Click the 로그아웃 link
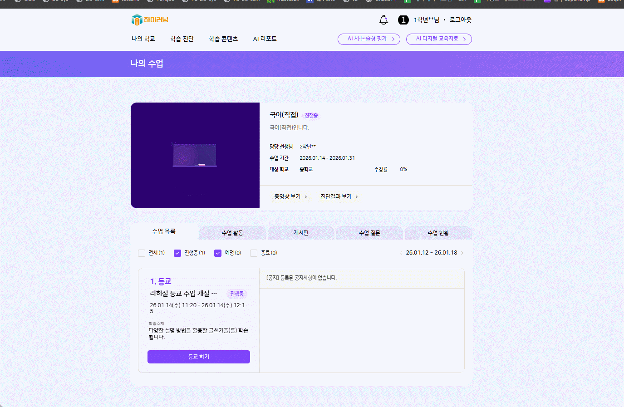Viewport: 624px width, 407px height. (460, 20)
